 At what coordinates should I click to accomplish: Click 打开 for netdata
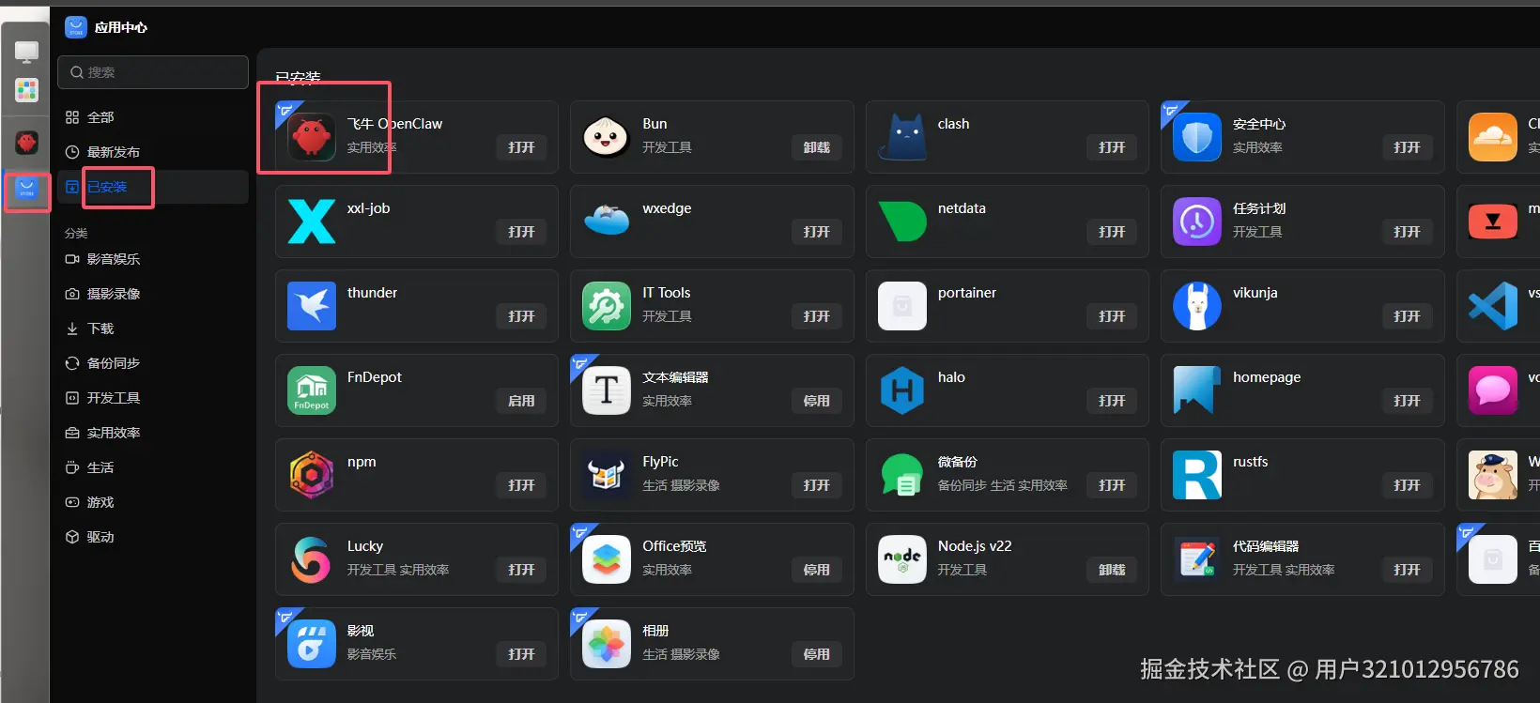[1112, 232]
